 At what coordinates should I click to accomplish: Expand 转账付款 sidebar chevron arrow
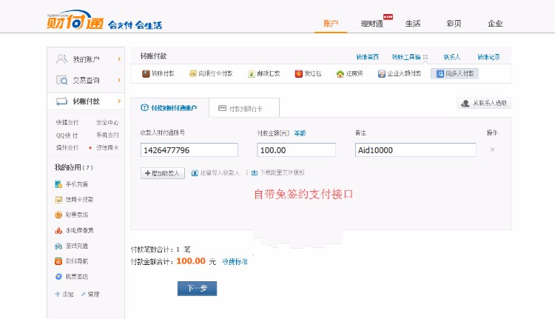119,101
